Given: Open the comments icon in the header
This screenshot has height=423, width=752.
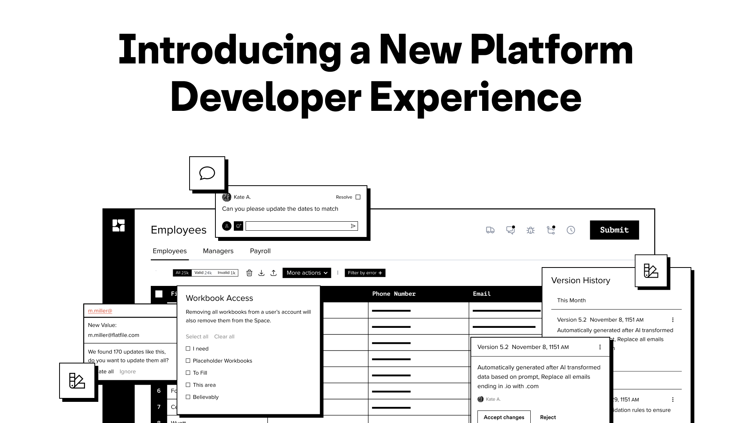Looking at the screenshot, I should tap(510, 230).
